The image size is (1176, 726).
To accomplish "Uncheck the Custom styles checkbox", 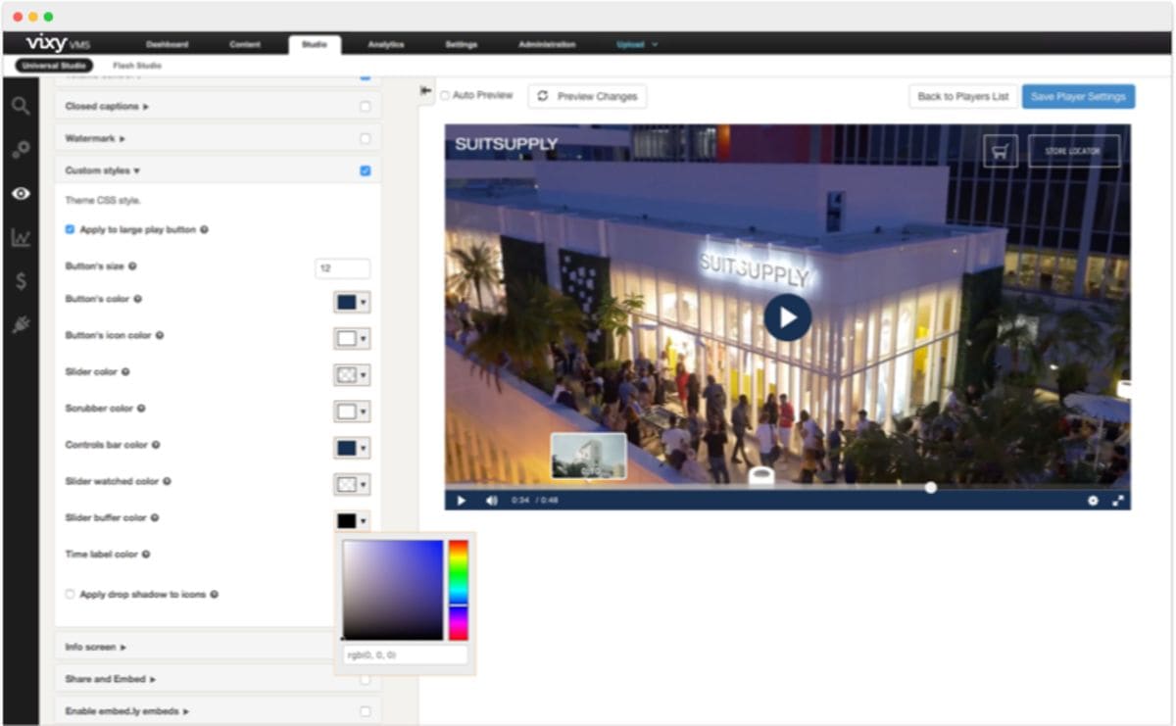I will (x=366, y=170).
